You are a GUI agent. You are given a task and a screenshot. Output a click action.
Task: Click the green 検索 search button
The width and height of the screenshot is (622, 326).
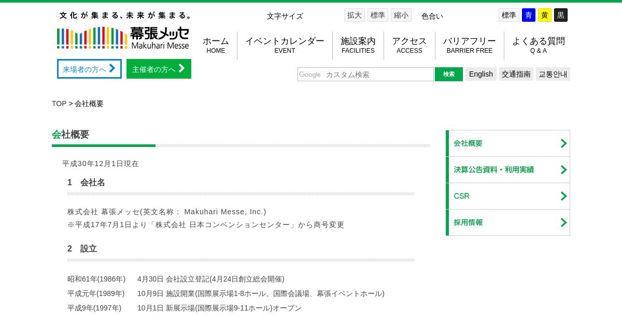pos(449,74)
